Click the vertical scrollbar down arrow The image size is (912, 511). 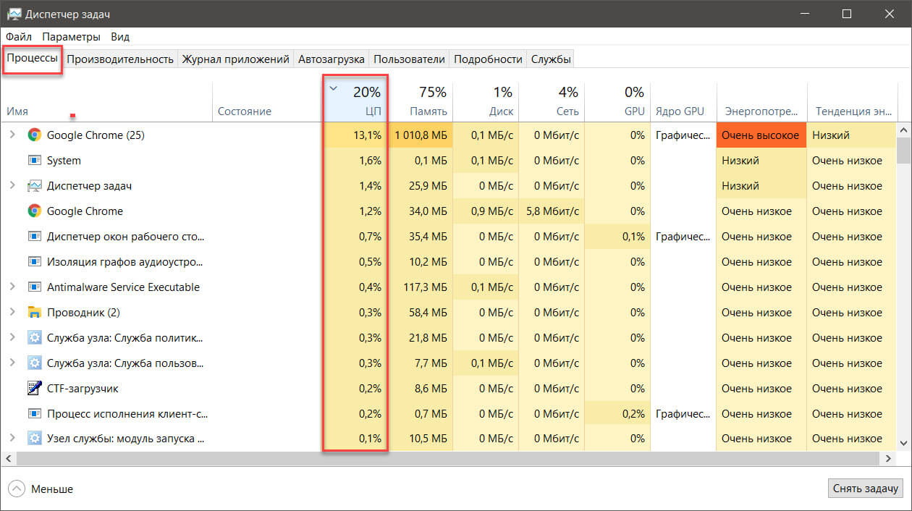click(x=903, y=443)
